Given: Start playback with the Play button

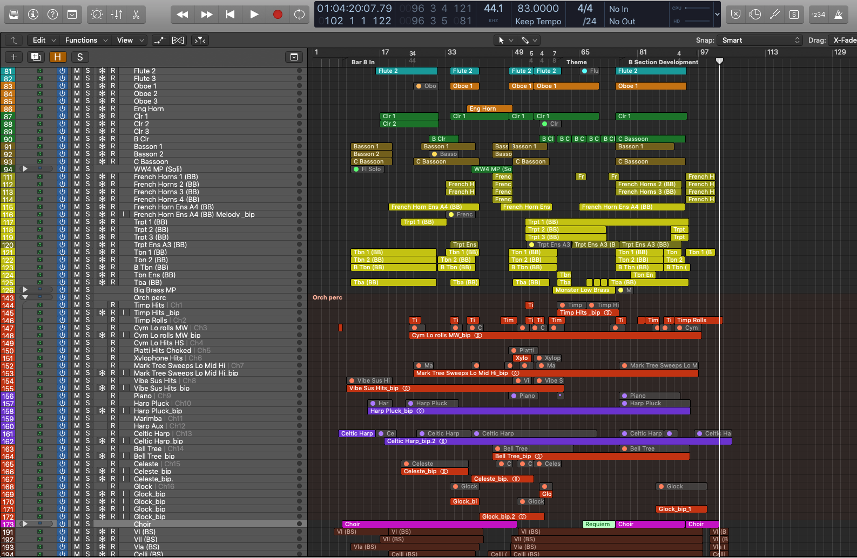Looking at the screenshot, I should [254, 15].
